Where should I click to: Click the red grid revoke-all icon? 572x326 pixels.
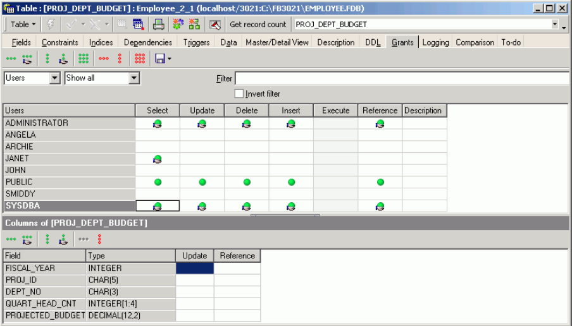click(x=140, y=58)
